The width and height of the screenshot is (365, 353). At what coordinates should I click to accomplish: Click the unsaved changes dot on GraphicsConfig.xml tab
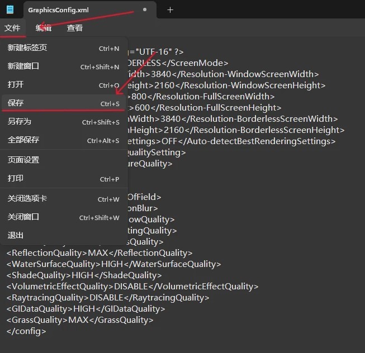click(145, 9)
